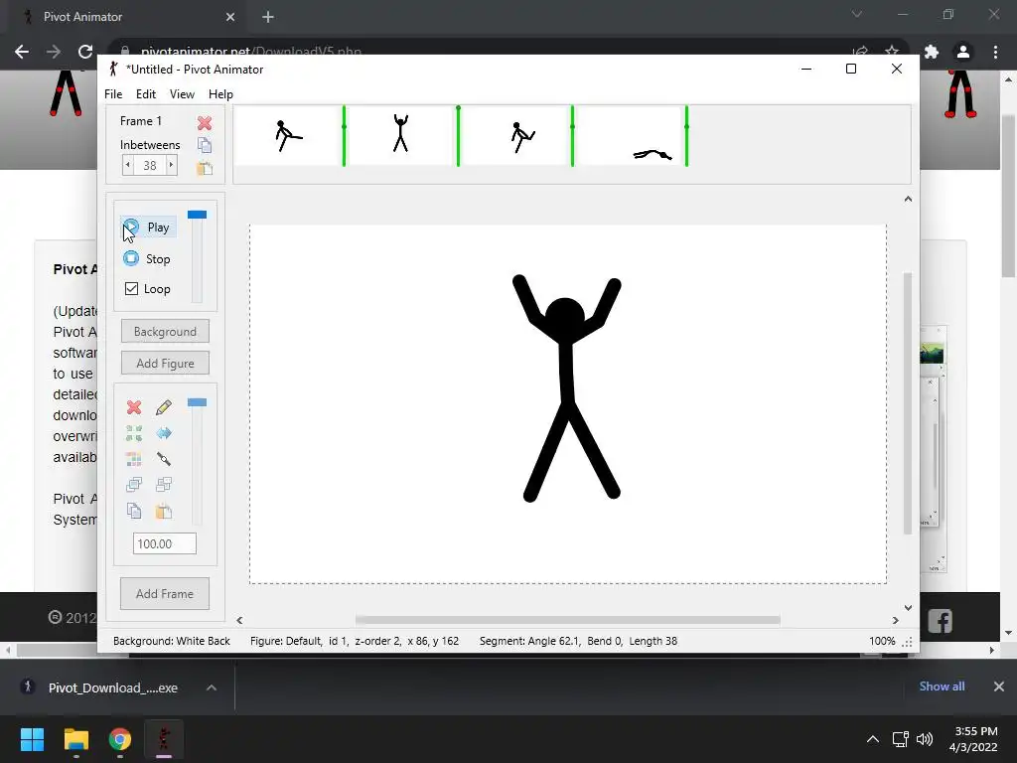The height and width of the screenshot is (763, 1017).
Task: Paste figure icon in tools panel
Action: pos(164,512)
